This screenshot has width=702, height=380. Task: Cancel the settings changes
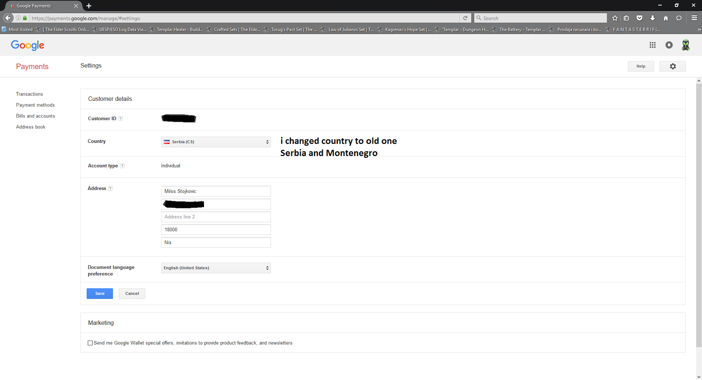132,294
